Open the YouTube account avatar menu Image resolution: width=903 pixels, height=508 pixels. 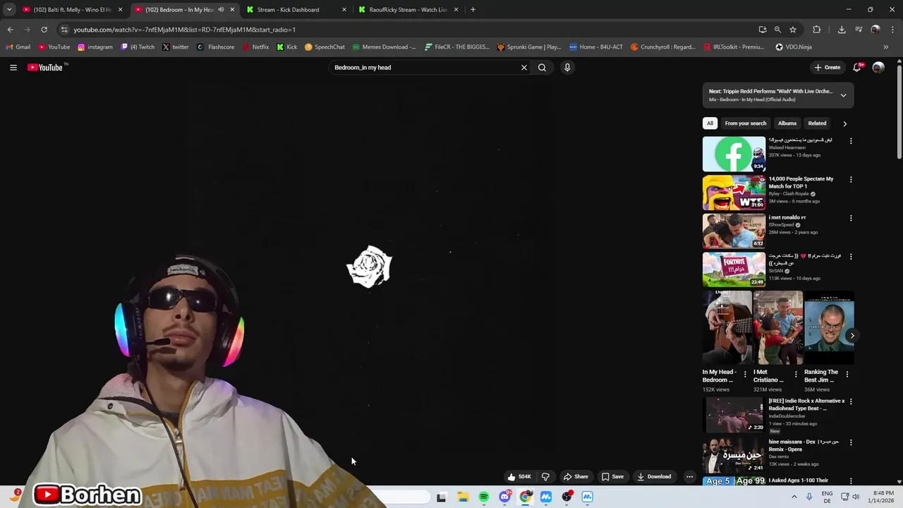878,68
